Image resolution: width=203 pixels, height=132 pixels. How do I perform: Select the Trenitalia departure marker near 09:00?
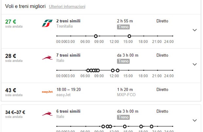pos(96,36)
